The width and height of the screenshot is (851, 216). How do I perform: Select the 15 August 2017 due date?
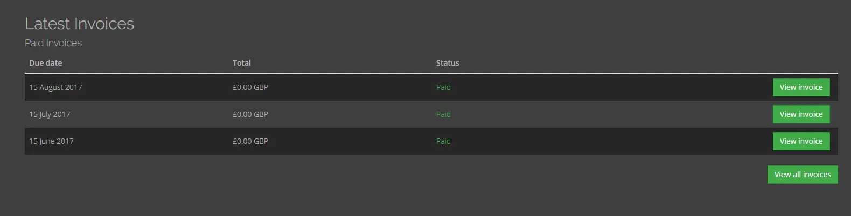point(55,87)
